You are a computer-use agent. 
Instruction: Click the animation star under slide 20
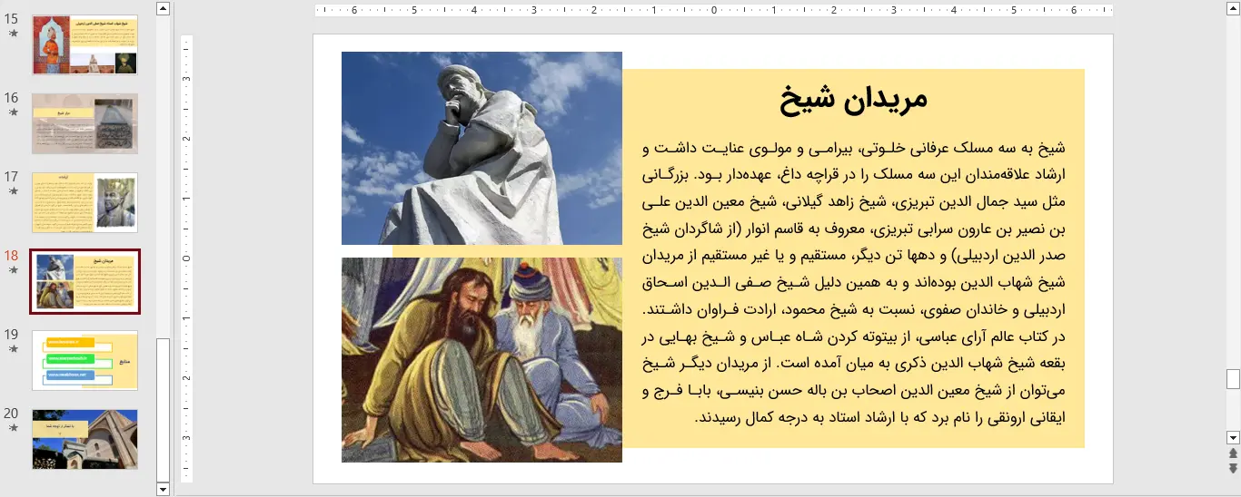pyautogui.click(x=13, y=427)
